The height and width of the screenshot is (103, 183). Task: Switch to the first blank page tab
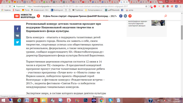pos(4,2)
